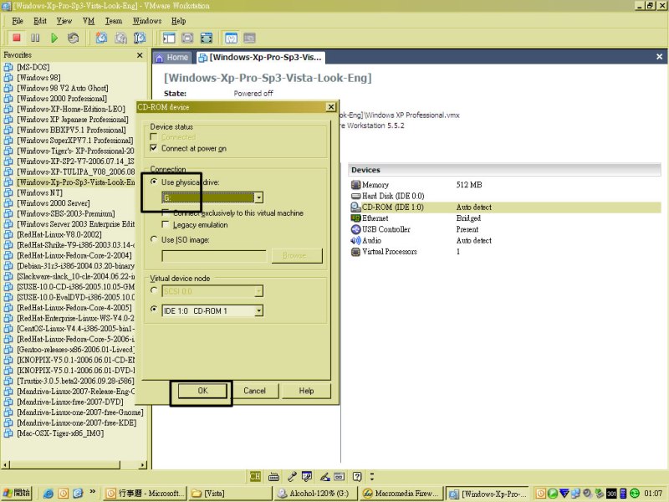Click the Help button in the dialog
The height and width of the screenshot is (502, 669).
[x=306, y=391]
